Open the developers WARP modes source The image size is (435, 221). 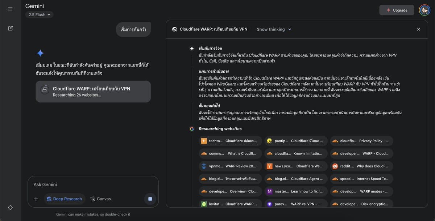(361, 191)
